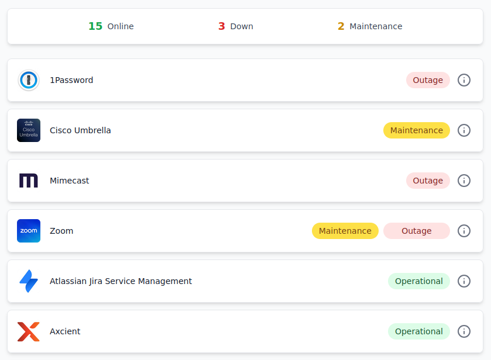Click the Zoom app logo

coord(28,231)
